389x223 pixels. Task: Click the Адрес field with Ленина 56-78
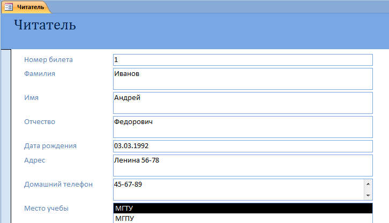(x=243, y=166)
